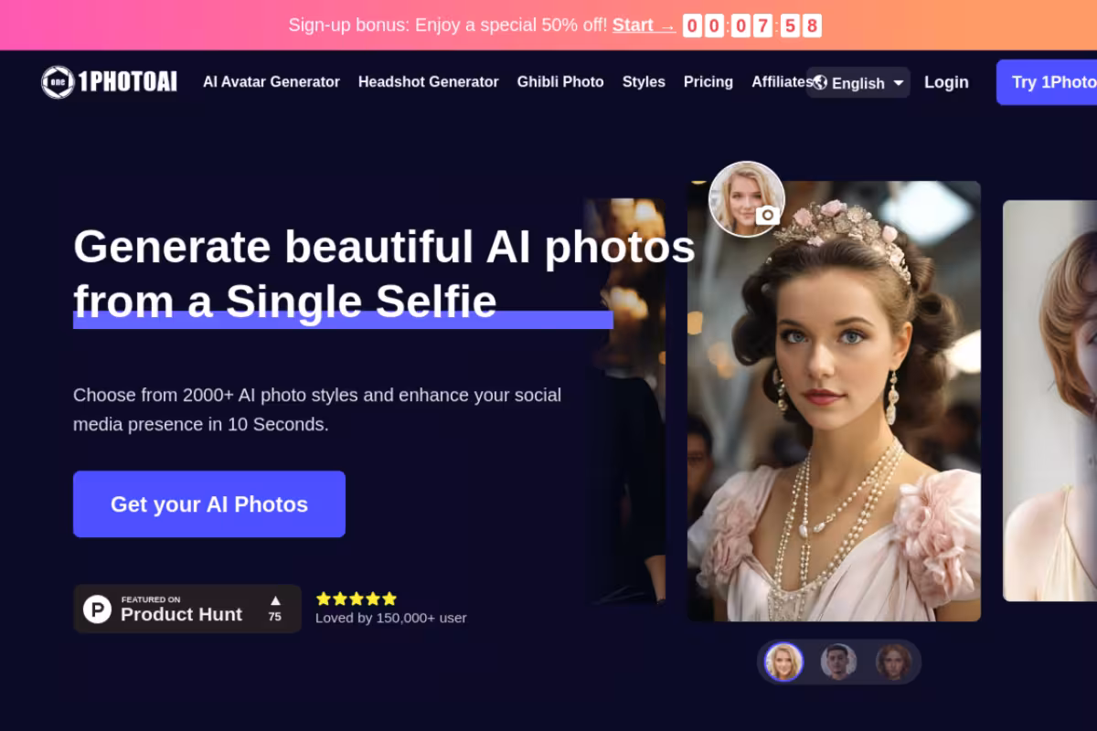The height and width of the screenshot is (731, 1097).
Task: Click the Try 1Photo button
Action: [1047, 82]
